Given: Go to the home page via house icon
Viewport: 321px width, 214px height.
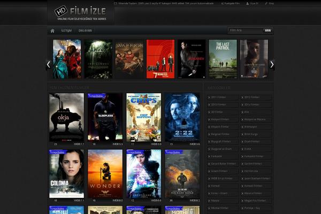Looking at the screenshot, I should pos(52,30).
